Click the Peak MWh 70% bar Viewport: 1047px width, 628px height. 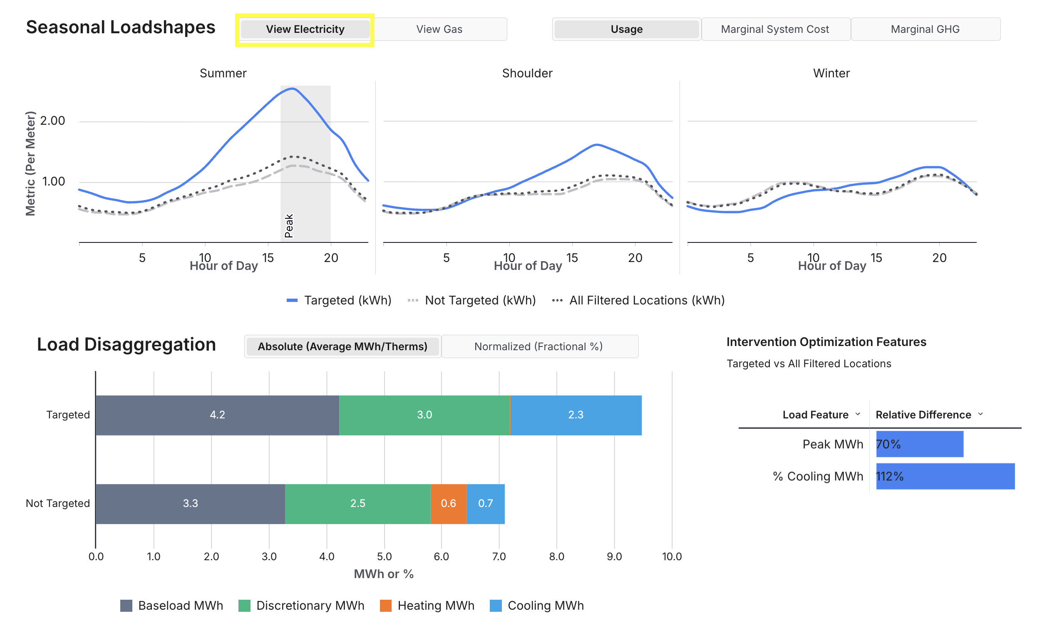pos(920,444)
